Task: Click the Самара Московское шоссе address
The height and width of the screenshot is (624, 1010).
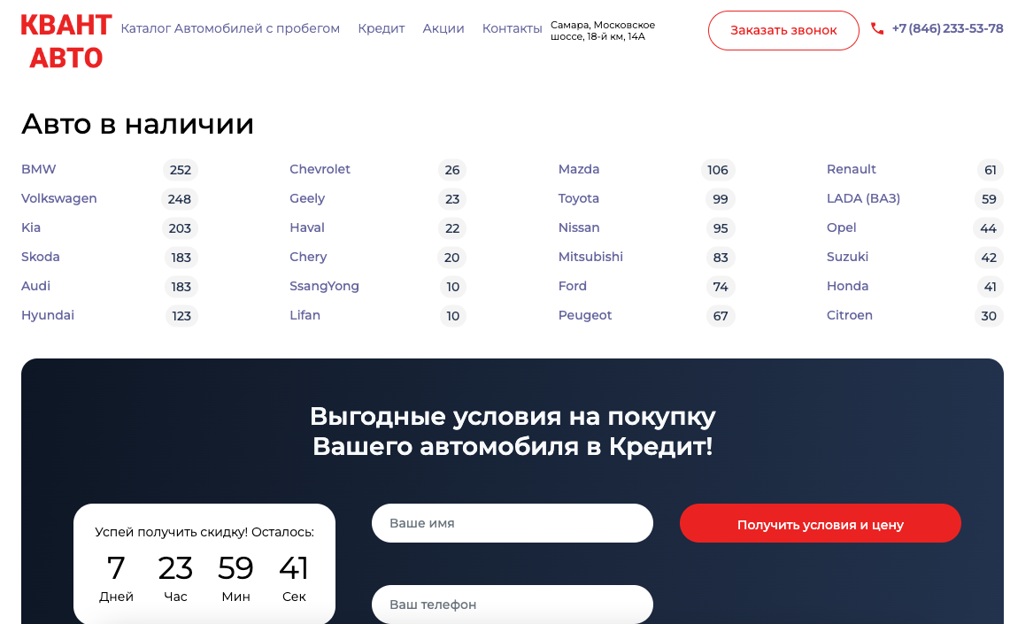Action: pos(602,30)
